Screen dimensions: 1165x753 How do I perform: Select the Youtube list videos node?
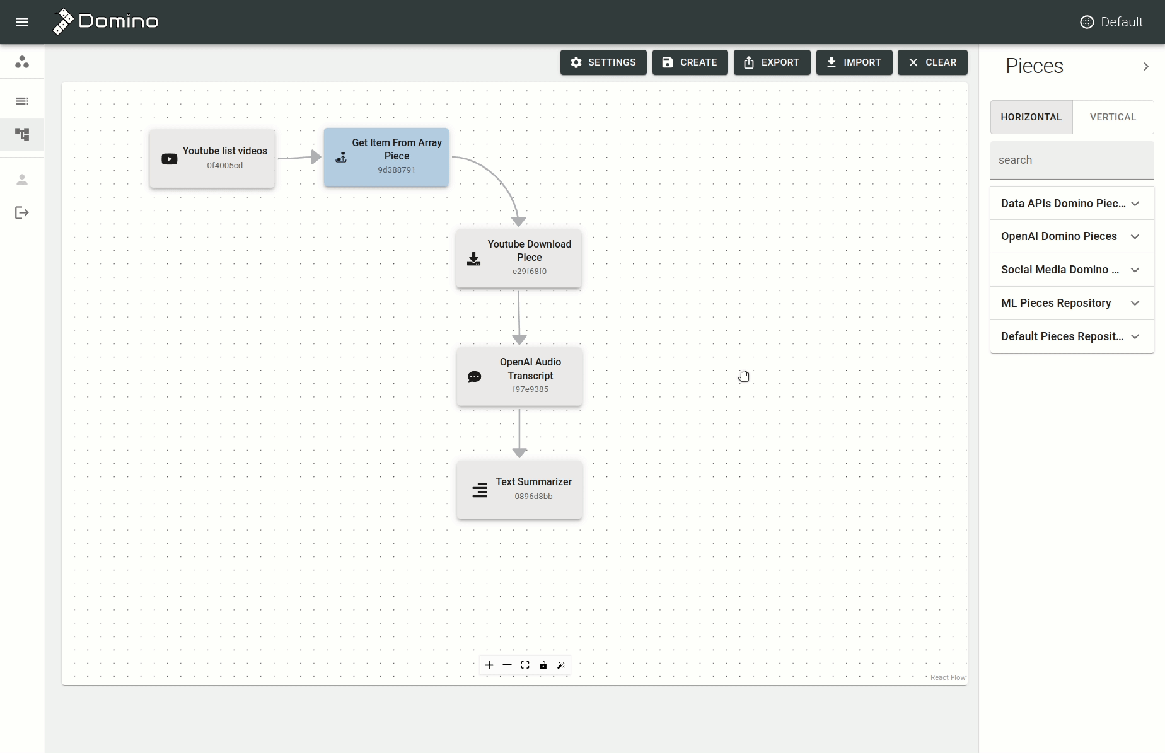212,158
